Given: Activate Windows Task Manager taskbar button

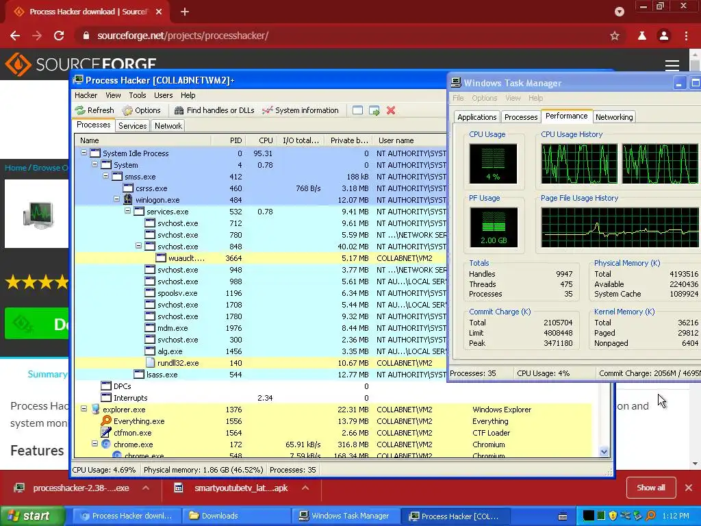Looking at the screenshot, I should tap(346, 516).
